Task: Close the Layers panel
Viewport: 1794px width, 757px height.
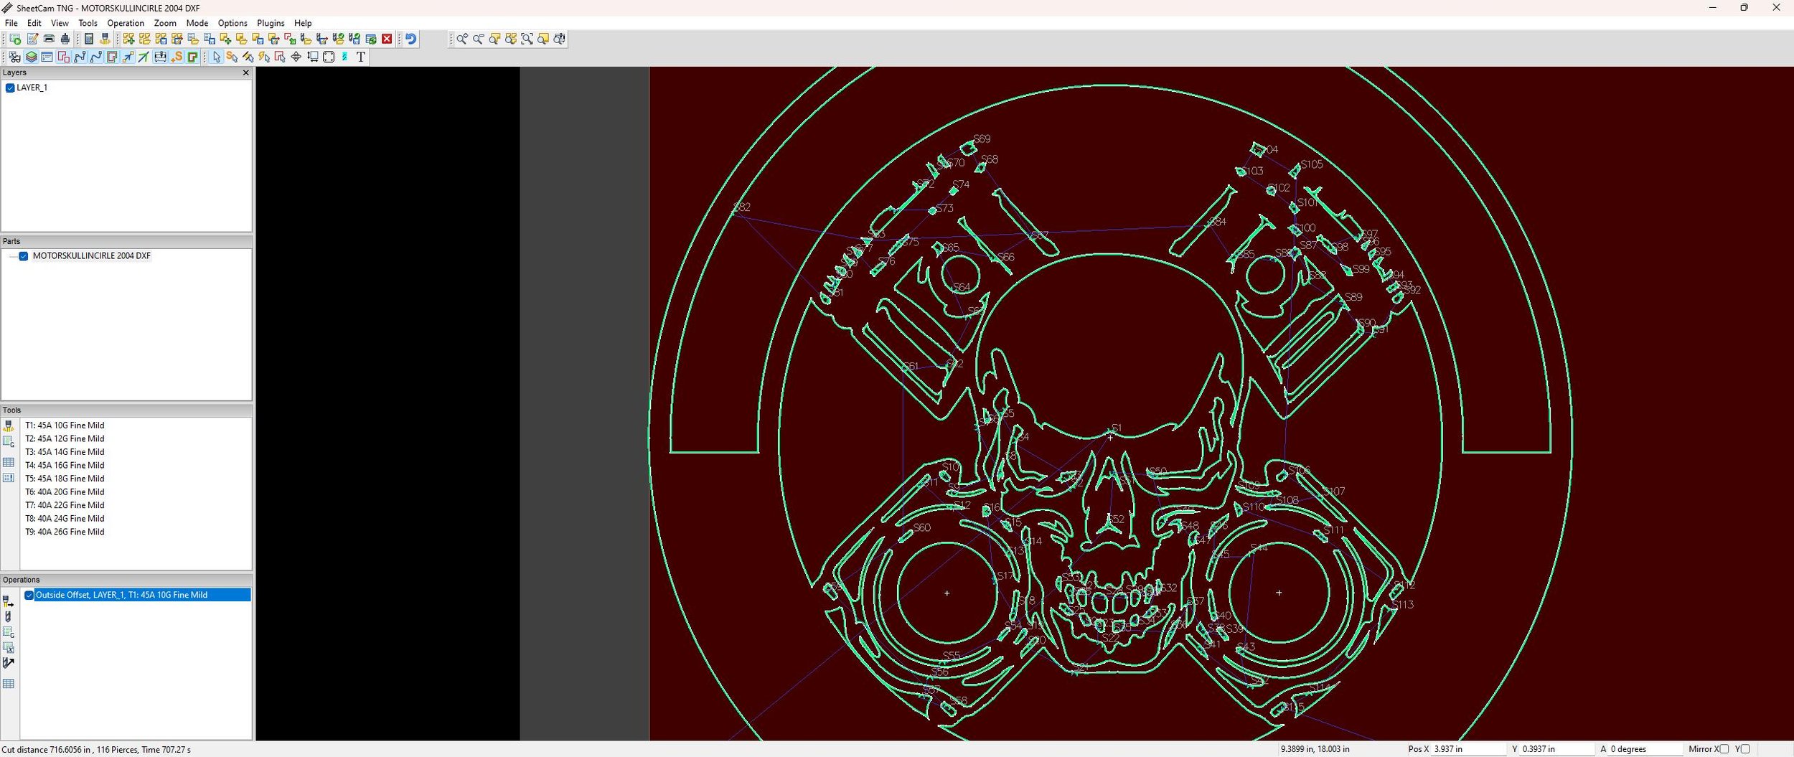Action: pos(245,72)
